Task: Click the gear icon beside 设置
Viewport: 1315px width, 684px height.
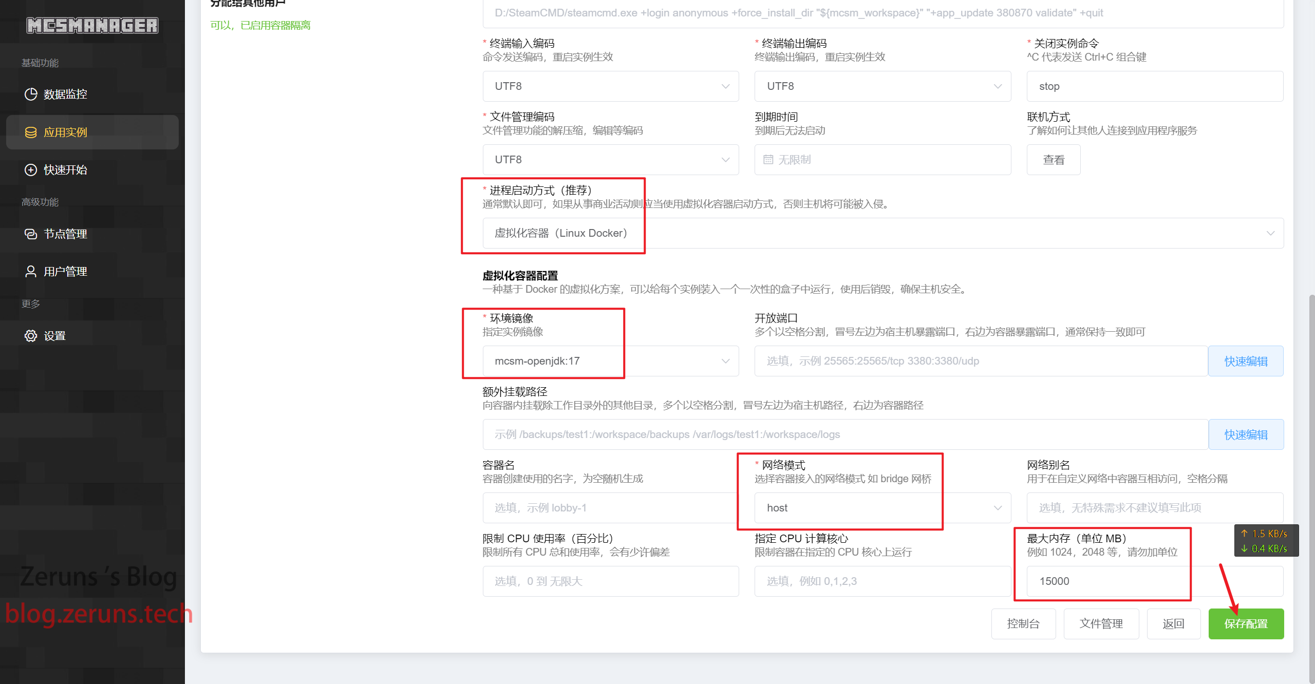Action: click(31, 336)
